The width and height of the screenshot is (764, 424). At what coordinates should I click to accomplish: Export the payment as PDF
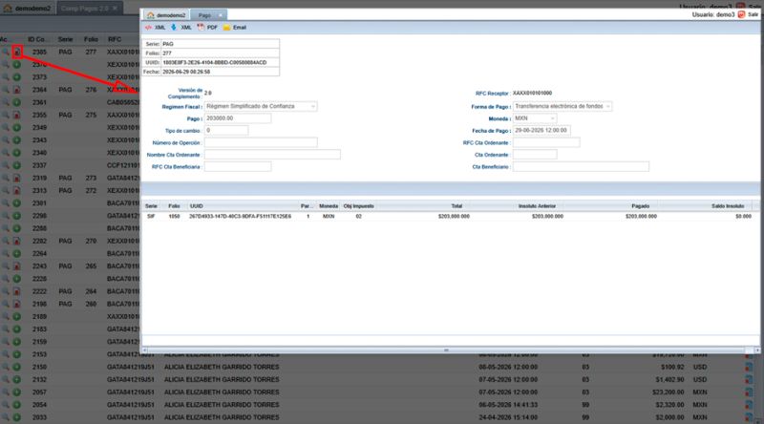pyautogui.click(x=207, y=28)
